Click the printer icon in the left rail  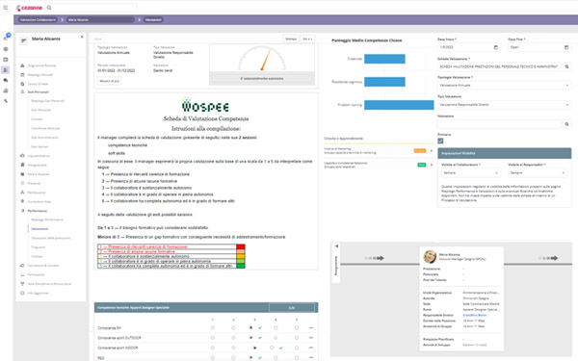click(6, 90)
